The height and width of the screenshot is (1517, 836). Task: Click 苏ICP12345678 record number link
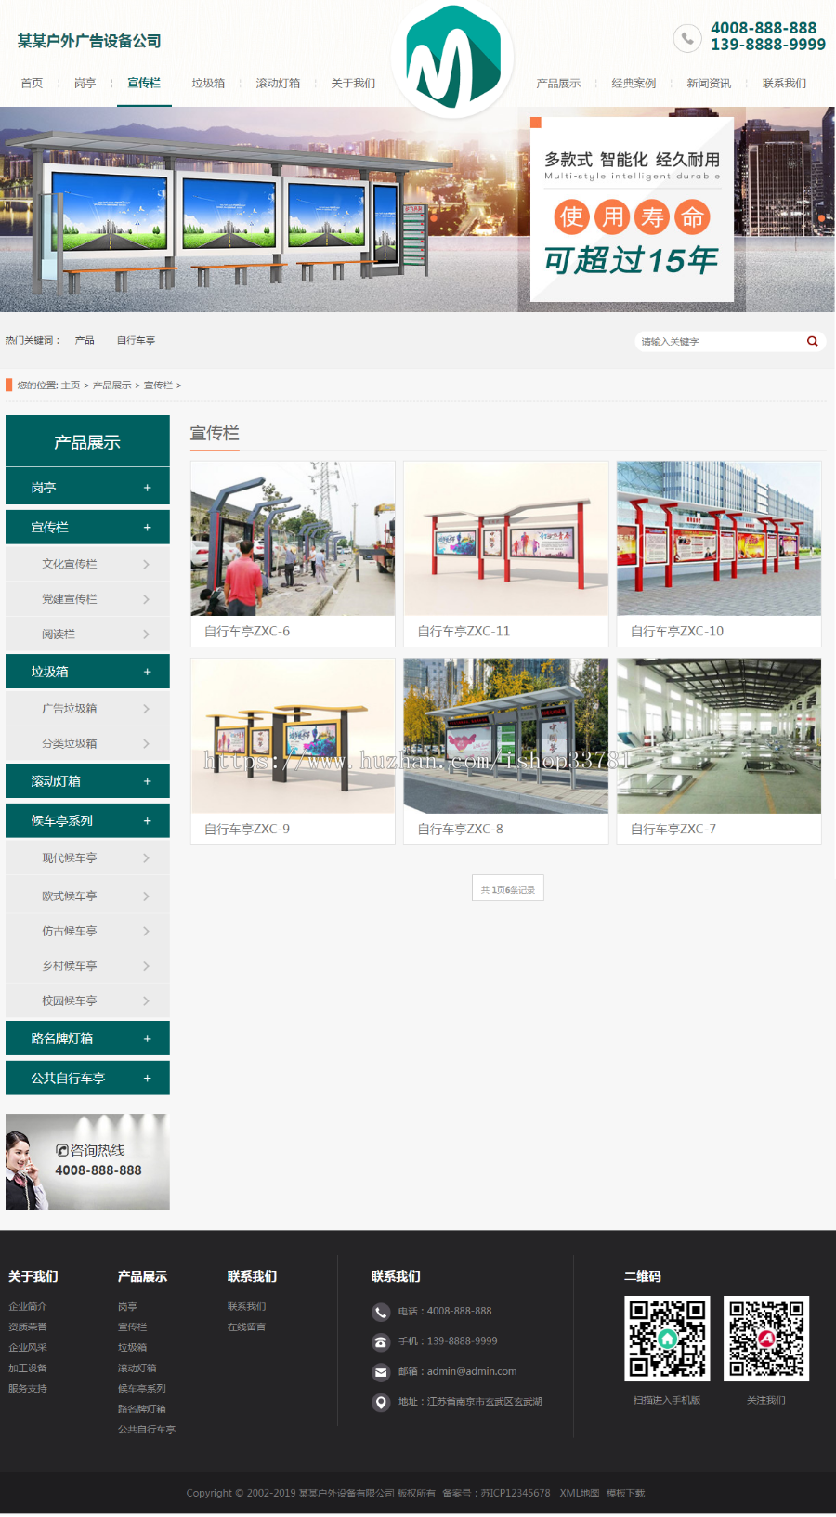516,1493
